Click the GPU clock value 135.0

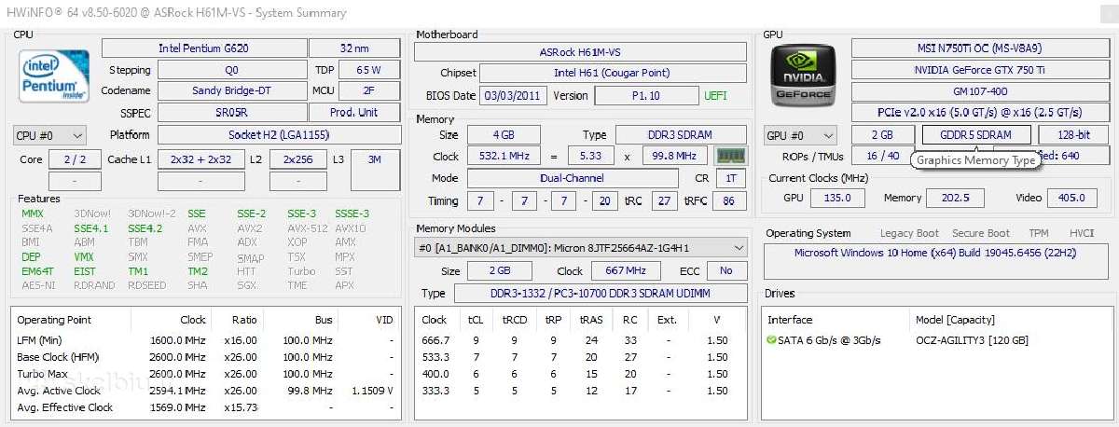[x=837, y=198]
